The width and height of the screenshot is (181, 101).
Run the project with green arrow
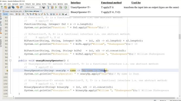(x=56, y=7)
